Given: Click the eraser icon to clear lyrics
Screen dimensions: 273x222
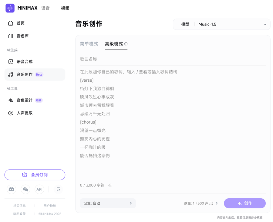Looking at the screenshot, I should coord(110,185).
